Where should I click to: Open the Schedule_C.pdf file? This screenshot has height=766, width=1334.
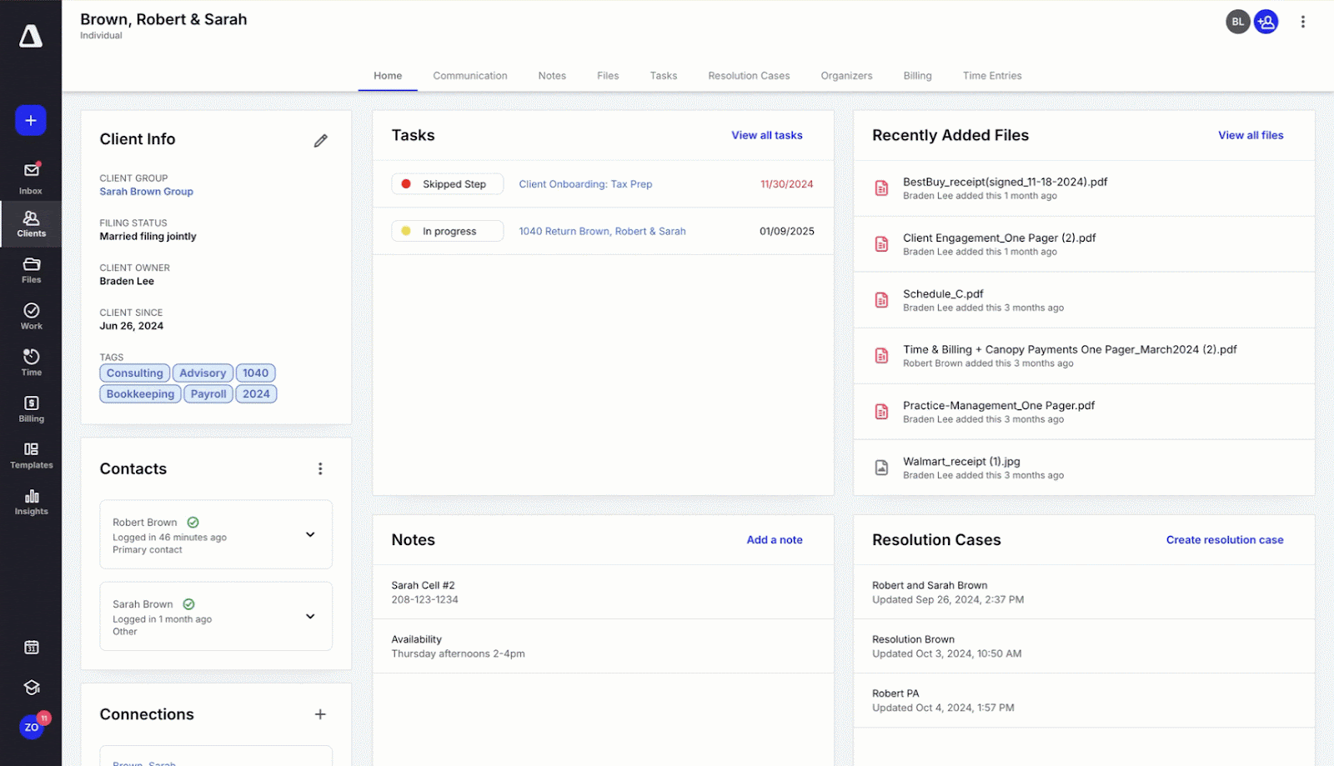point(943,294)
